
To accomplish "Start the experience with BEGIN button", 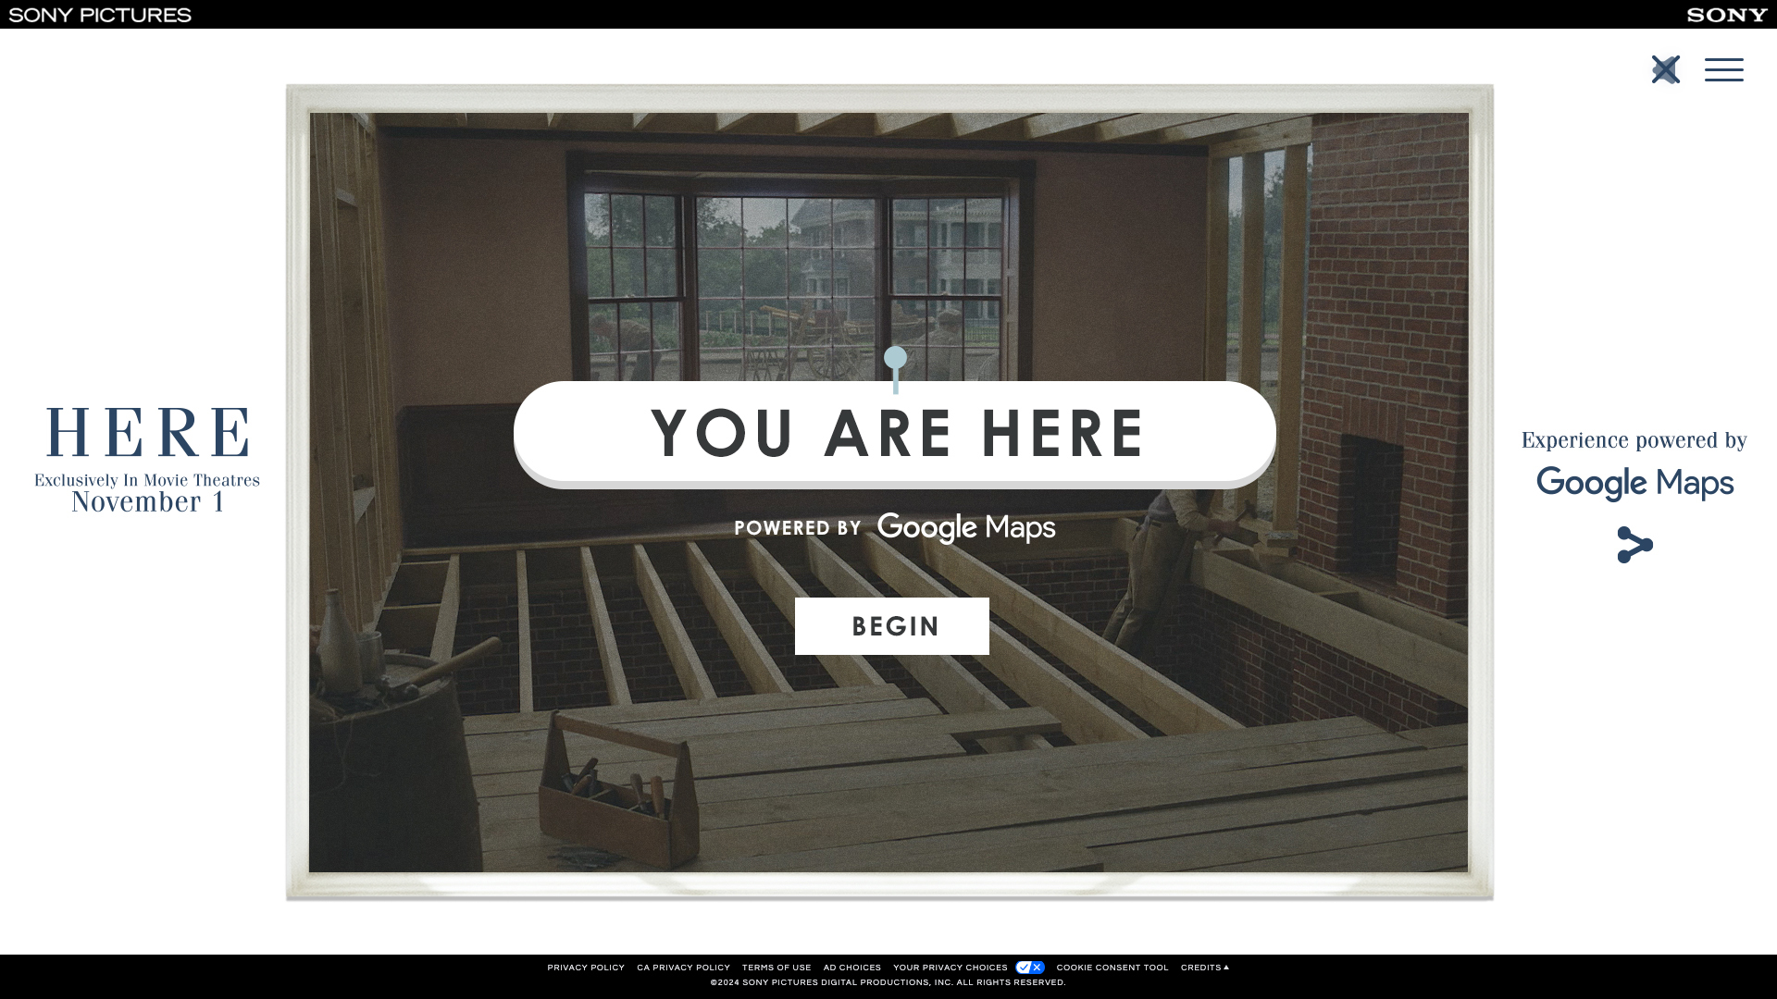I will click(x=891, y=626).
